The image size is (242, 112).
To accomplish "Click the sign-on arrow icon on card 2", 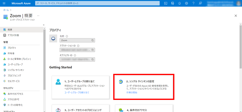I will pos(121,82).
